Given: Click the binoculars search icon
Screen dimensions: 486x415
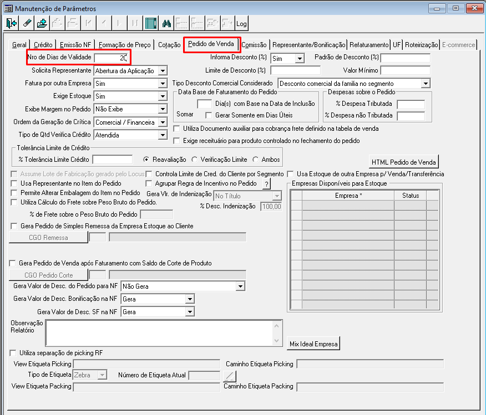Looking at the screenshot, I should 166,23.
